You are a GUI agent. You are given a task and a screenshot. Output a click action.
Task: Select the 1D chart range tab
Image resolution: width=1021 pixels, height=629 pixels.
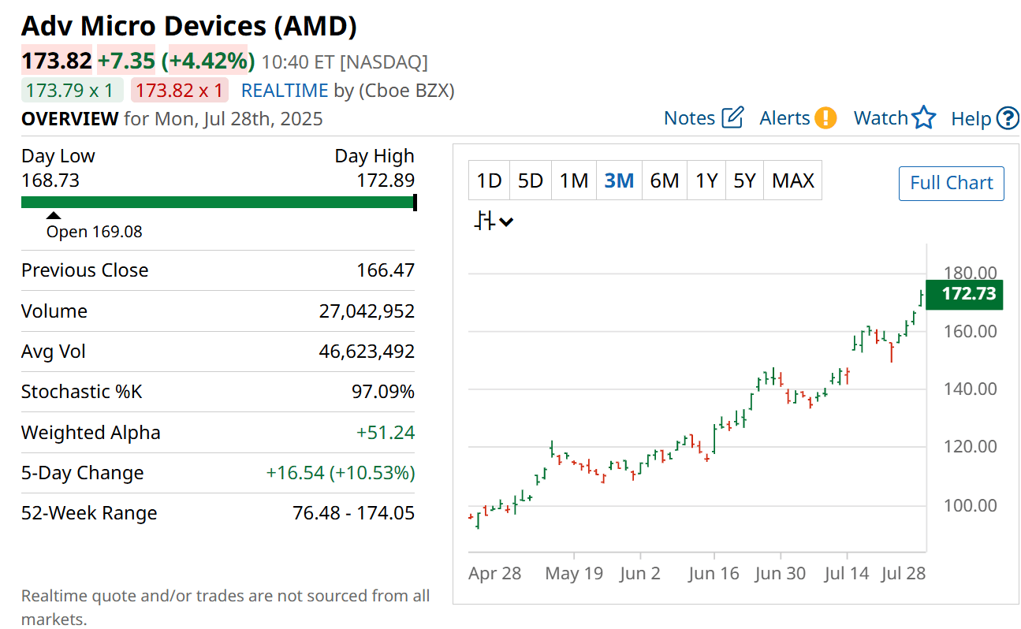[489, 181]
